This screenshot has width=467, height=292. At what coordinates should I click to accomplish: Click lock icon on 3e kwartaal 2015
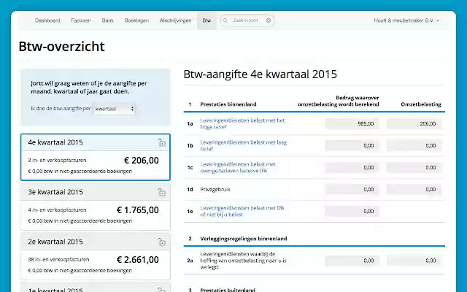coord(161,193)
